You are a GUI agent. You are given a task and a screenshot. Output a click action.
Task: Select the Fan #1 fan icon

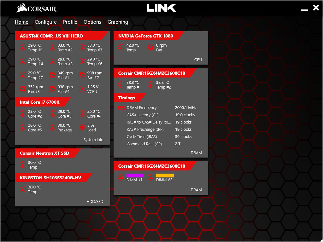coord(52,75)
